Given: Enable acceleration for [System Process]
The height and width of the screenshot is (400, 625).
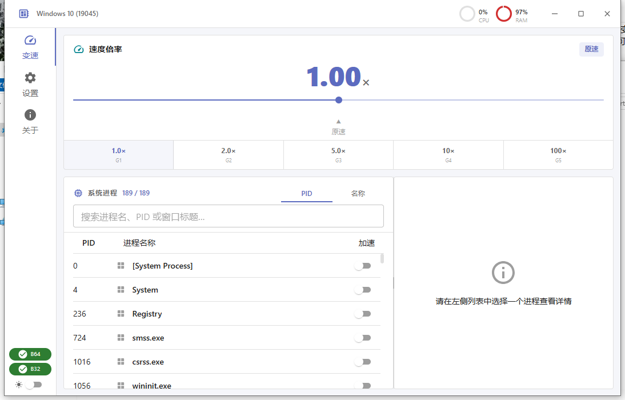Looking at the screenshot, I should (x=363, y=266).
